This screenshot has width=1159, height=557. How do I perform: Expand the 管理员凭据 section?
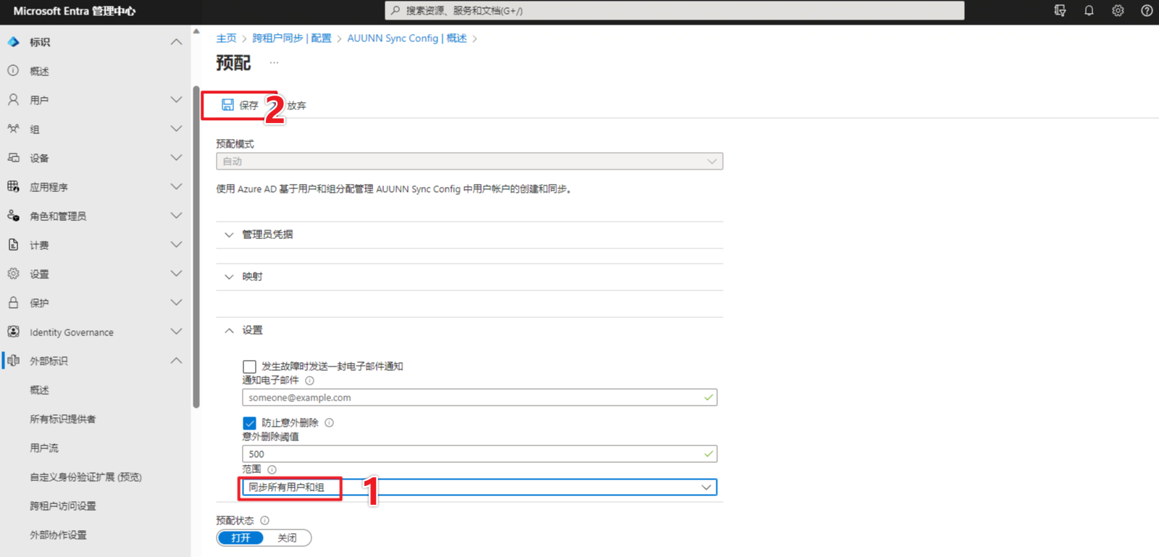tap(267, 235)
